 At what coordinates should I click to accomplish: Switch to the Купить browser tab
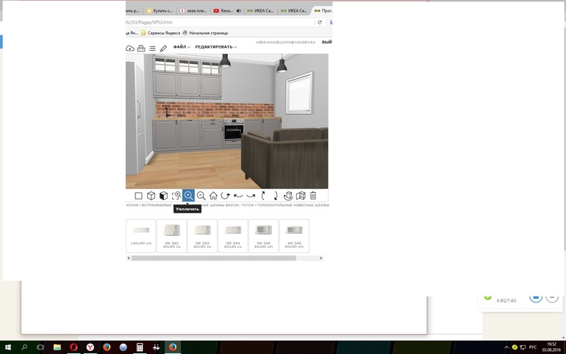coord(161,11)
